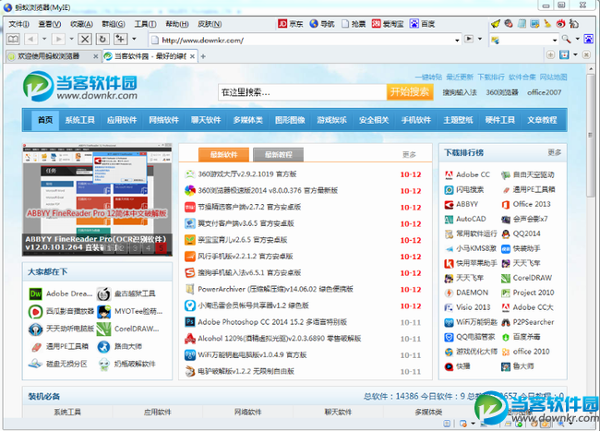This screenshot has height=431, width=600.
Task: Expand the Forward button history dropdown
Action: click(71, 39)
